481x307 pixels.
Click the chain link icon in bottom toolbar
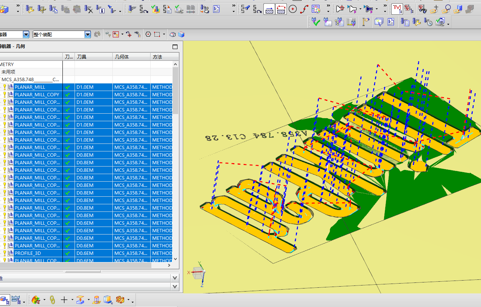coord(53,300)
